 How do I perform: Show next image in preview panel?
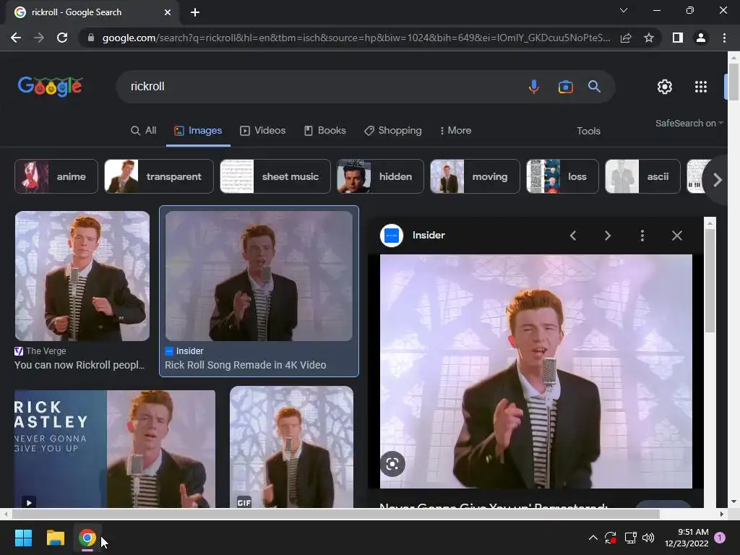[x=607, y=236]
